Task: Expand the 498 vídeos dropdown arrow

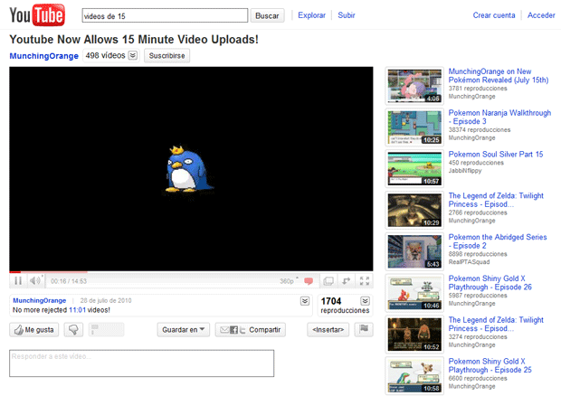Action: [133, 55]
